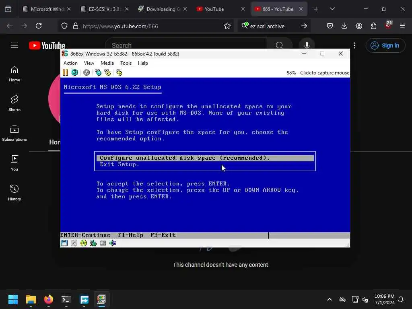Click the YouTube search magnifier button
The image size is (412, 309).
[279, 45]
